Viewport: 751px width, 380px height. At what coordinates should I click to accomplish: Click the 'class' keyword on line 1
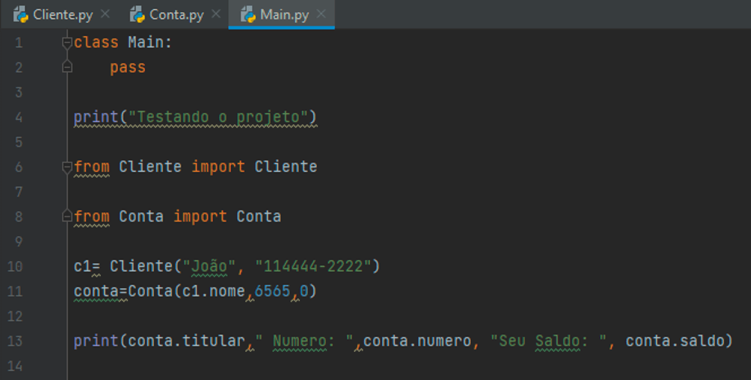point(96,42)
